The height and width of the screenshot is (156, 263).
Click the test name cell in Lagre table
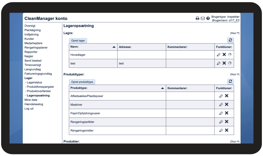coord(93,64)
